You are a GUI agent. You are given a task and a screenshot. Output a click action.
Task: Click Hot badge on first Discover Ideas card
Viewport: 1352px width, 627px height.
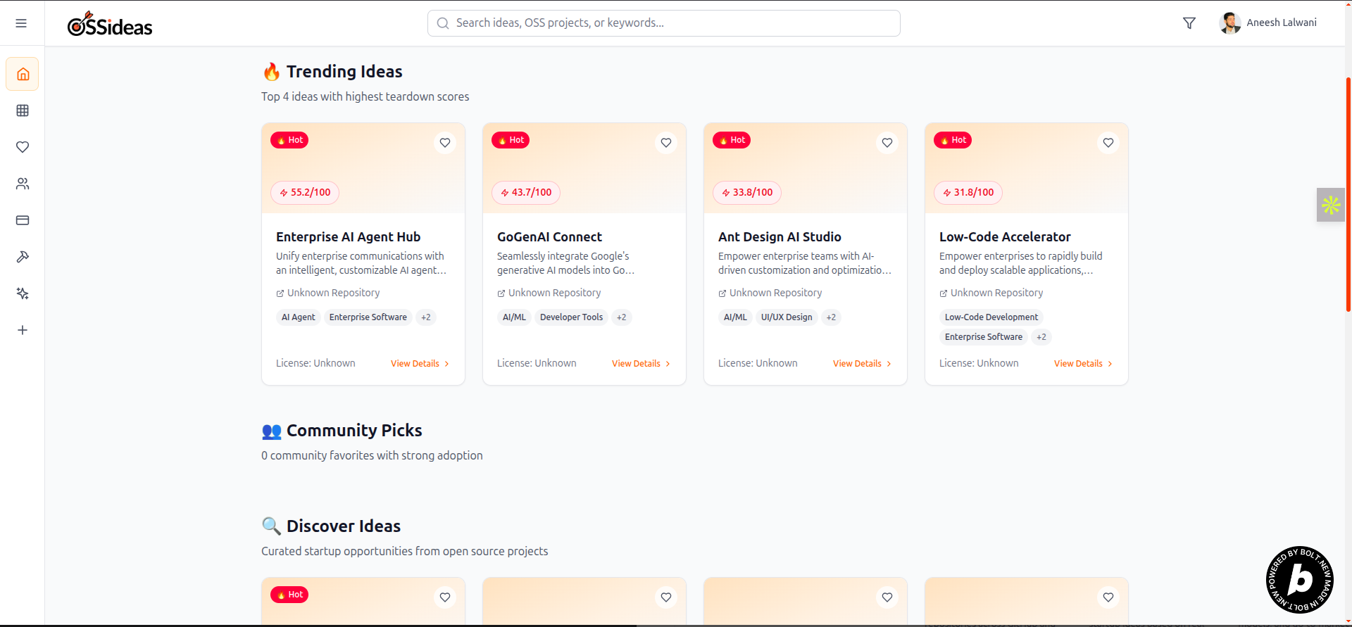tap(289, 595)
